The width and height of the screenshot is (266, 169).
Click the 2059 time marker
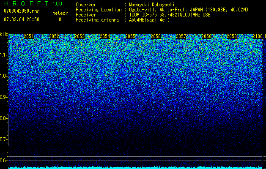click(x=232, y=36)
